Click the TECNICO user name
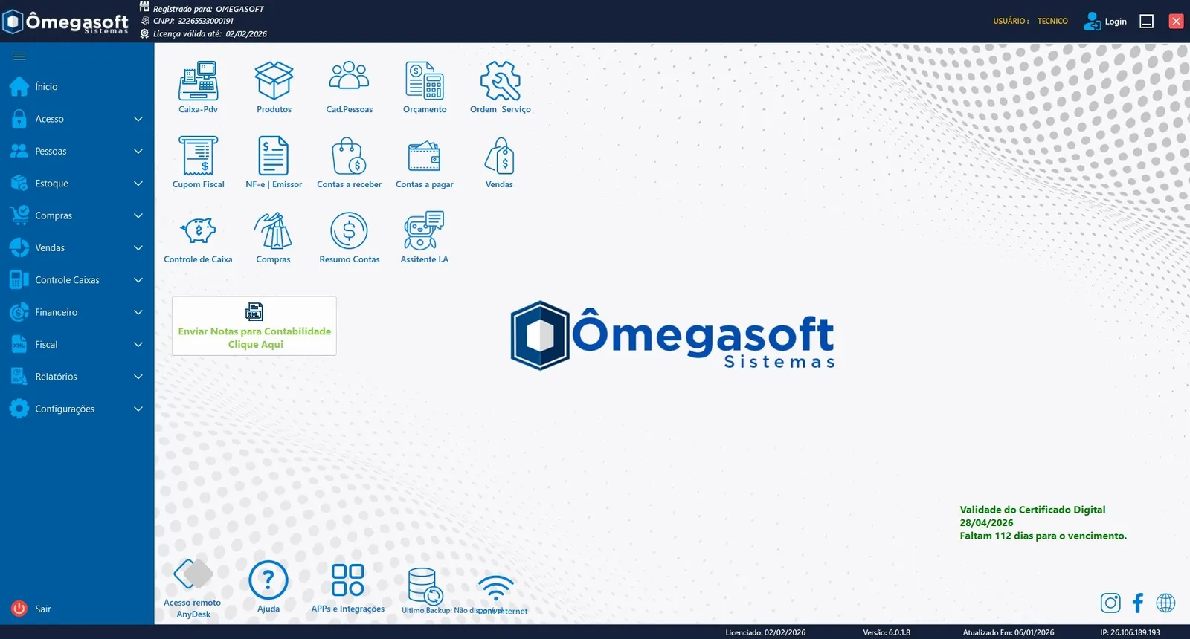The height and width of the screenshot is (639, 1190). click(x=1052, y=22)
